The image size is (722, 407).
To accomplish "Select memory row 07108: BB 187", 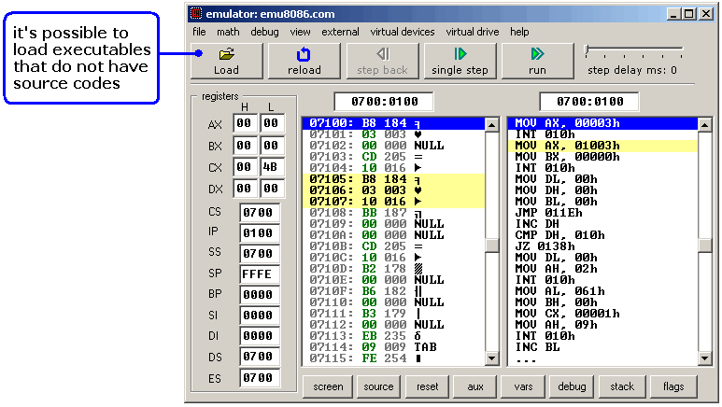I will tap(393, 213).
